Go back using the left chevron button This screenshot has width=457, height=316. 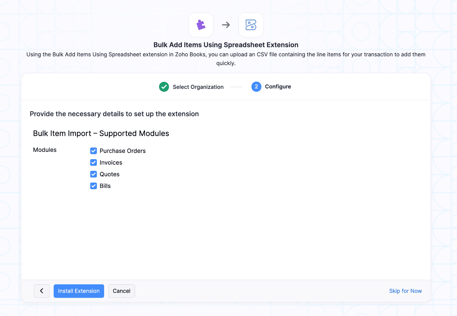42,291
